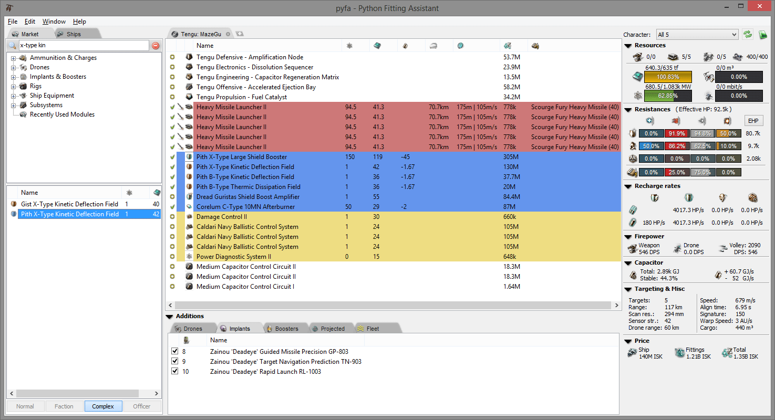Click the capacitor column header icon
The height and width of the screenshot is (420, 775).
coord(405,46)
